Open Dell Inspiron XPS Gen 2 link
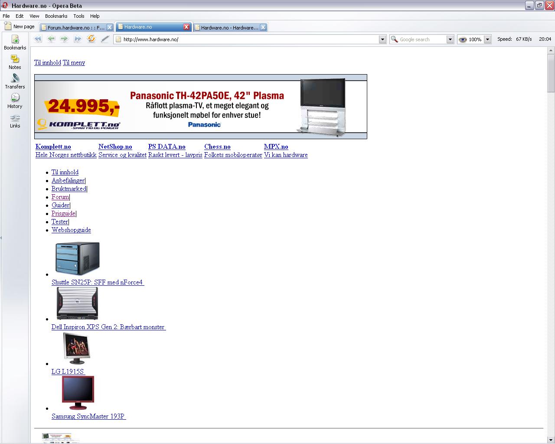The image size is (555, 444). [108, 327]
